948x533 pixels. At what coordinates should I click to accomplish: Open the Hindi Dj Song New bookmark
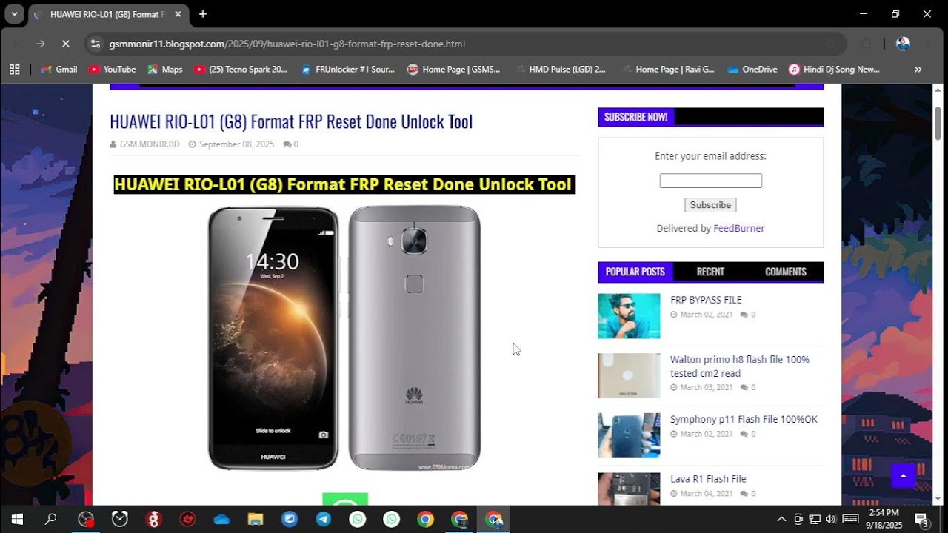coord(834,69)
